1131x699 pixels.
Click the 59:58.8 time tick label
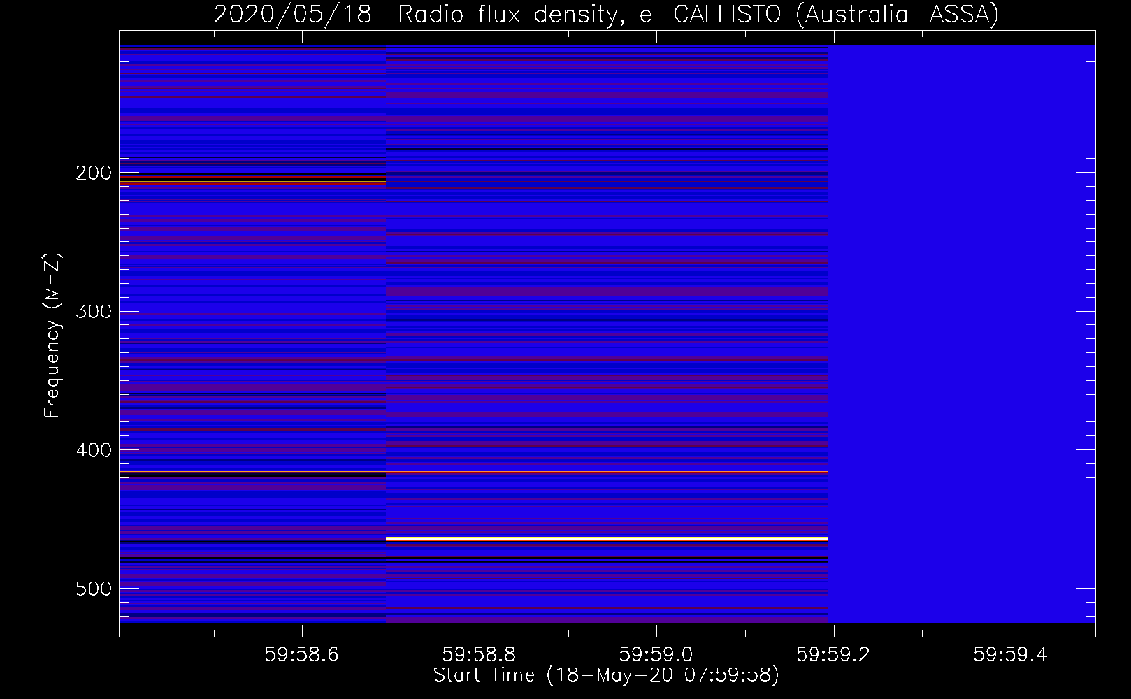tap(480, 654)
